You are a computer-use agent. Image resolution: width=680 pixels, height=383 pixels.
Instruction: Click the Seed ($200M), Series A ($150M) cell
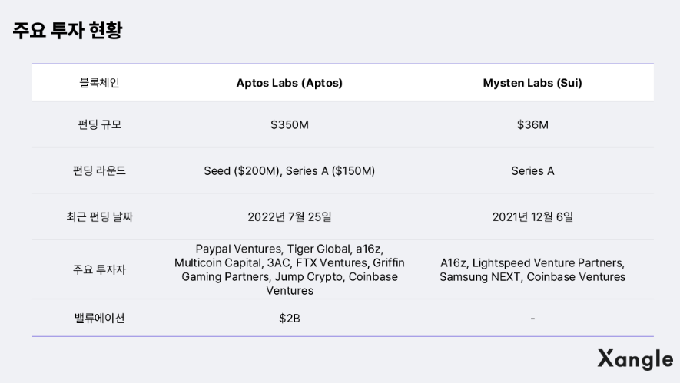pos(289,170)
